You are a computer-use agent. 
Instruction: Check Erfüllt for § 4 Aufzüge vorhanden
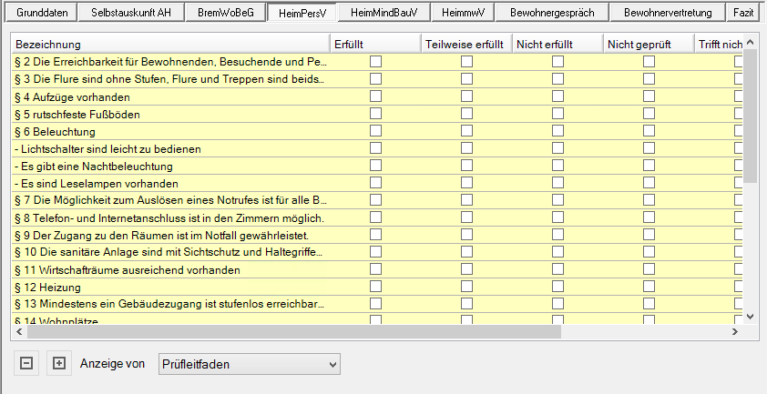click(375, 96)
